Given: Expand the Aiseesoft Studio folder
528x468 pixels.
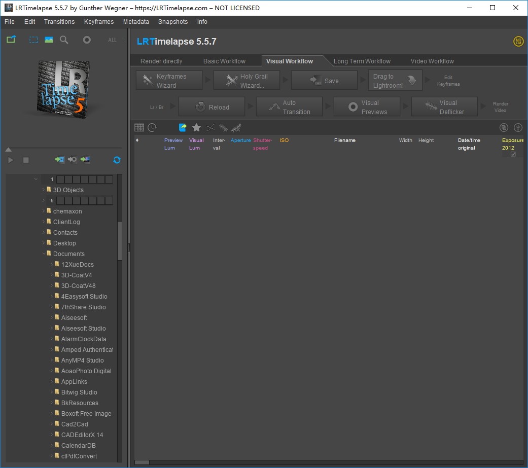Looking at the screenshot, I should [52, 328].
